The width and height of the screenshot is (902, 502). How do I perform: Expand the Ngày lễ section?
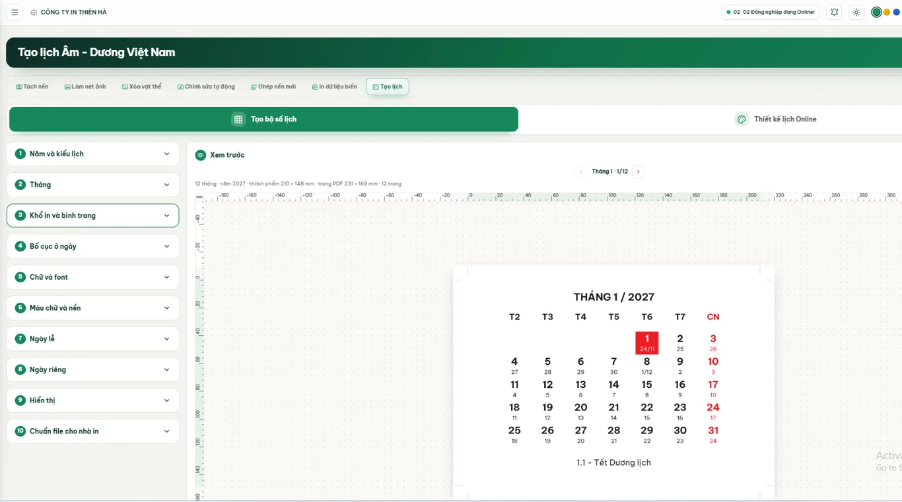pos(93,338)
